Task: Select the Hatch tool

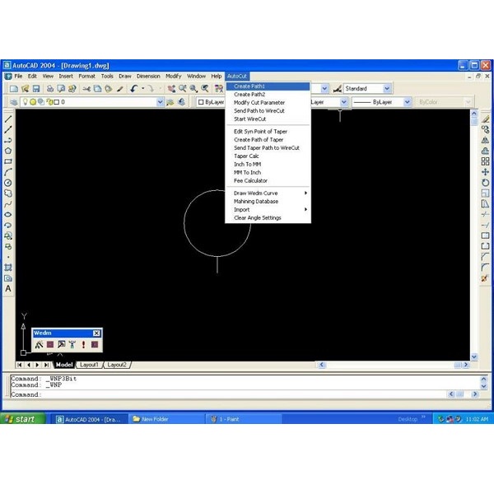Action: click(8, 268)
